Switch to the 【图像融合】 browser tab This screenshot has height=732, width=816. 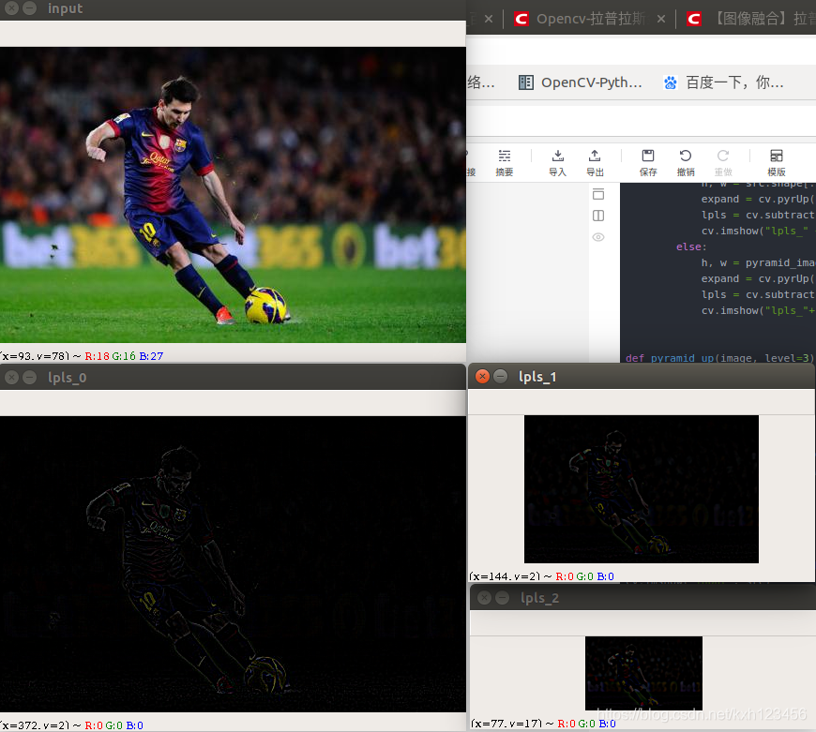click(x=750, y=18)
